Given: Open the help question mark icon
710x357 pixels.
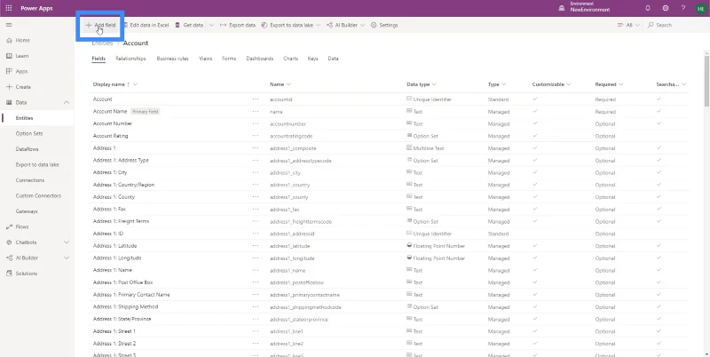Looking at the screenshot, I should (x=683, y=8).
